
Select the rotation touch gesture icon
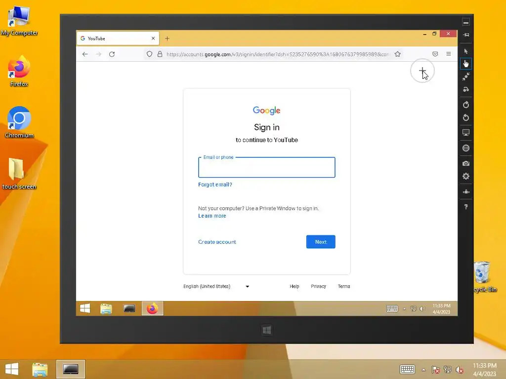tap(465, 90)
